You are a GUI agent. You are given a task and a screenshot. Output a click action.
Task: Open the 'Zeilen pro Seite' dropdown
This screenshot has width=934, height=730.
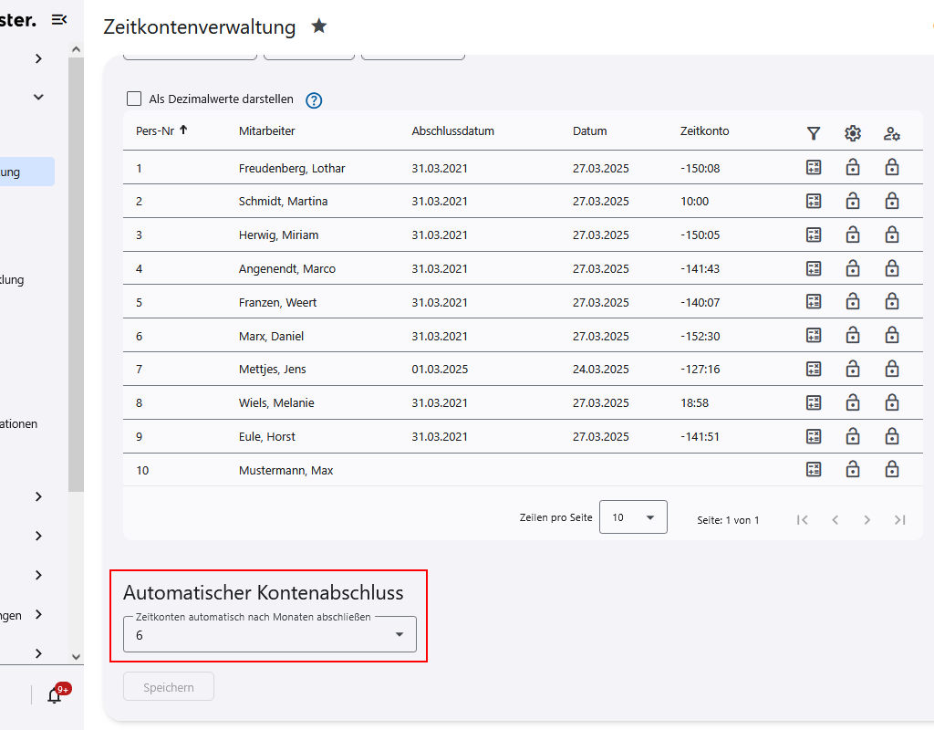pos(633,516)
